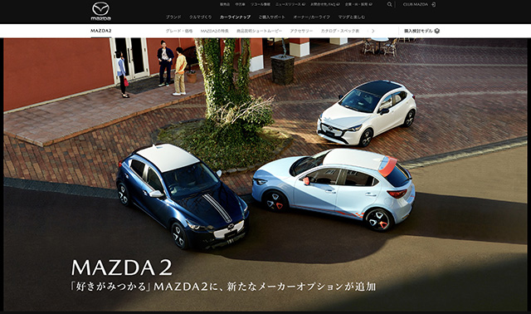
Task: Click the CLUB MAZDA link
Action: (x=416, y=4)
